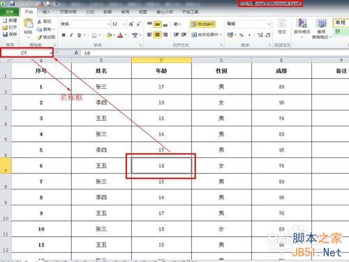
Task: Switch to the 页面布局 Page Layout tab
Action: pyautogui.click(x=68, y=12)
